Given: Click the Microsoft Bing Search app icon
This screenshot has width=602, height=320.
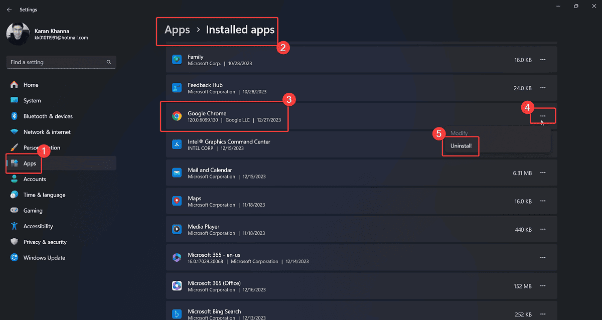Looking at the screenshot, I should pyautogui.click(x=177, y=314).
